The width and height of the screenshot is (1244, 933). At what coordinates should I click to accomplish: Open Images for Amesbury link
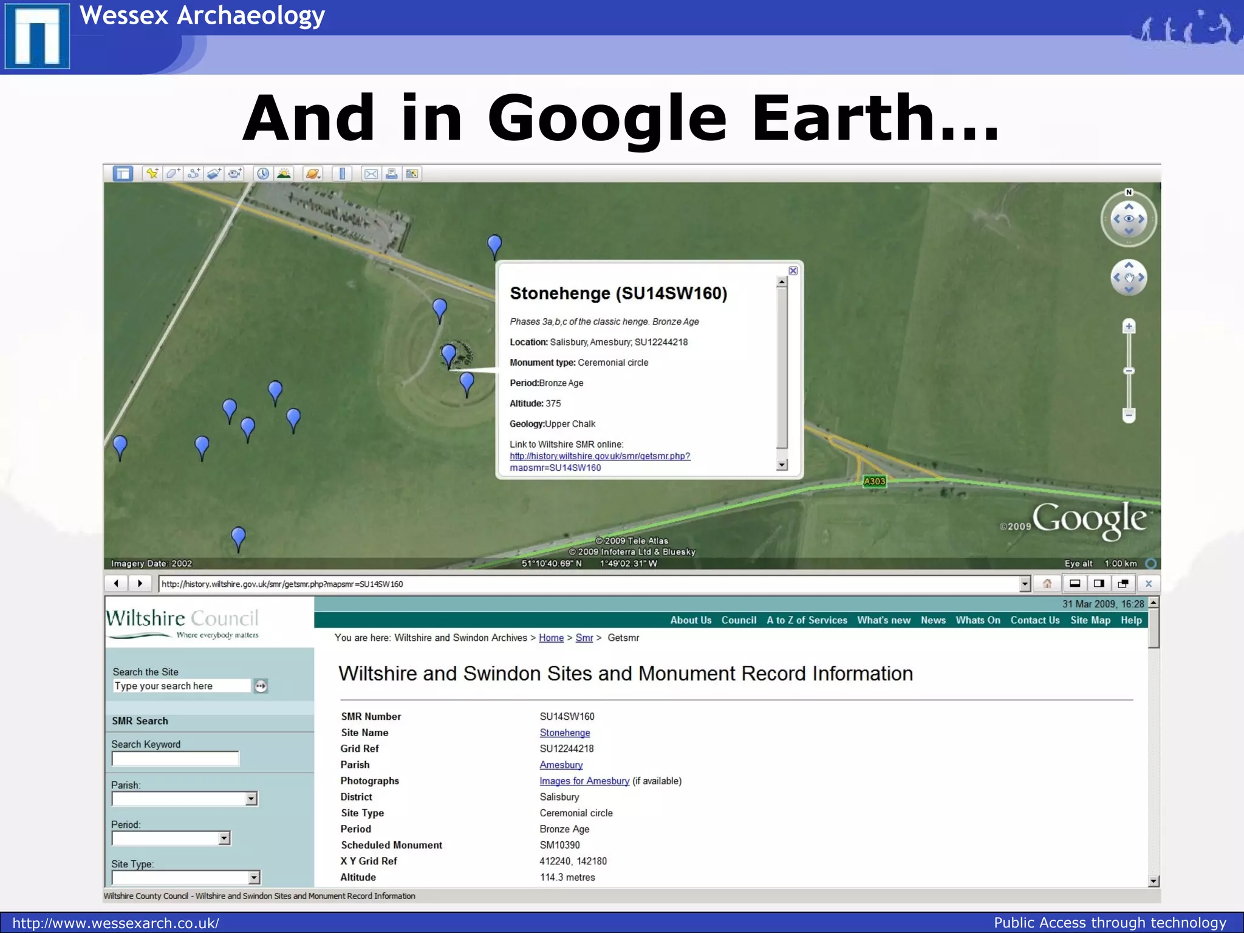point(584,781)
